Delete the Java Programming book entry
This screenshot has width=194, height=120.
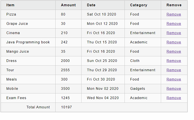pos(174,42)
